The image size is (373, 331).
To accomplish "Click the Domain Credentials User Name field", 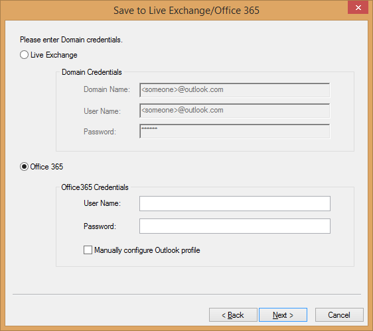I will click(235, 111).
